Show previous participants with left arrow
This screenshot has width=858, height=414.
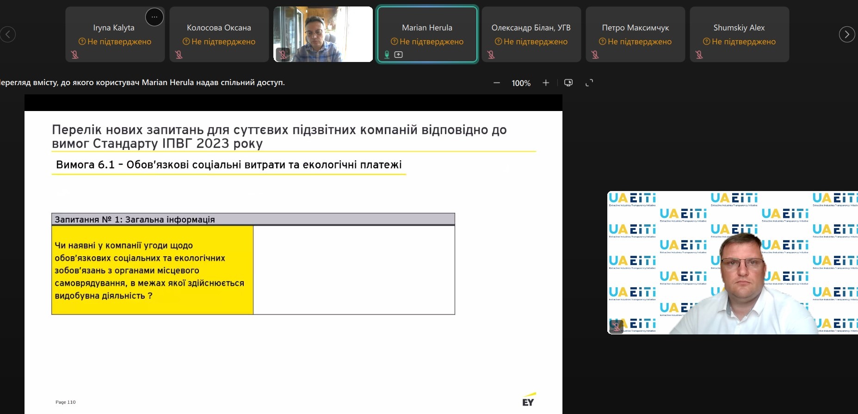[x=8, y=34]
